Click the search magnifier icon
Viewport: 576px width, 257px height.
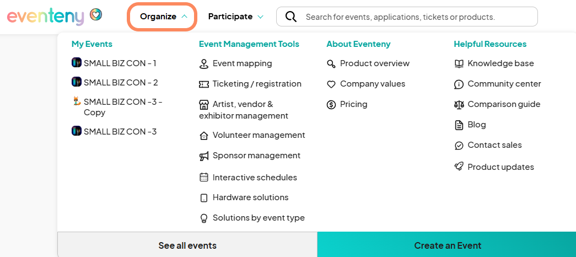tap(290, 17)
